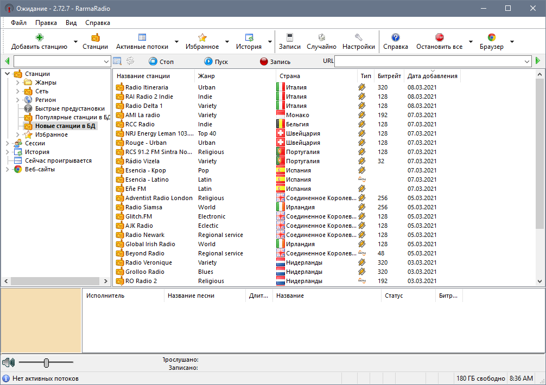
Task: Click the station icon for Radio Itineraria
Action: [x=120, y=87]
